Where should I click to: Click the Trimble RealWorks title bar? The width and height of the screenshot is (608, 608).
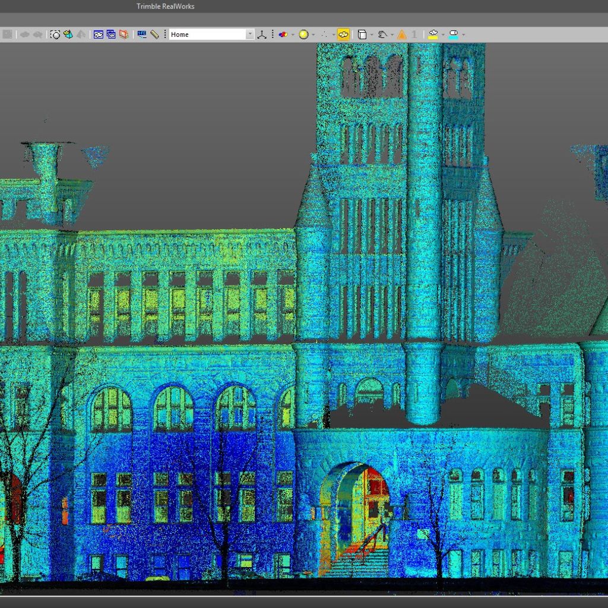[165, 6]
